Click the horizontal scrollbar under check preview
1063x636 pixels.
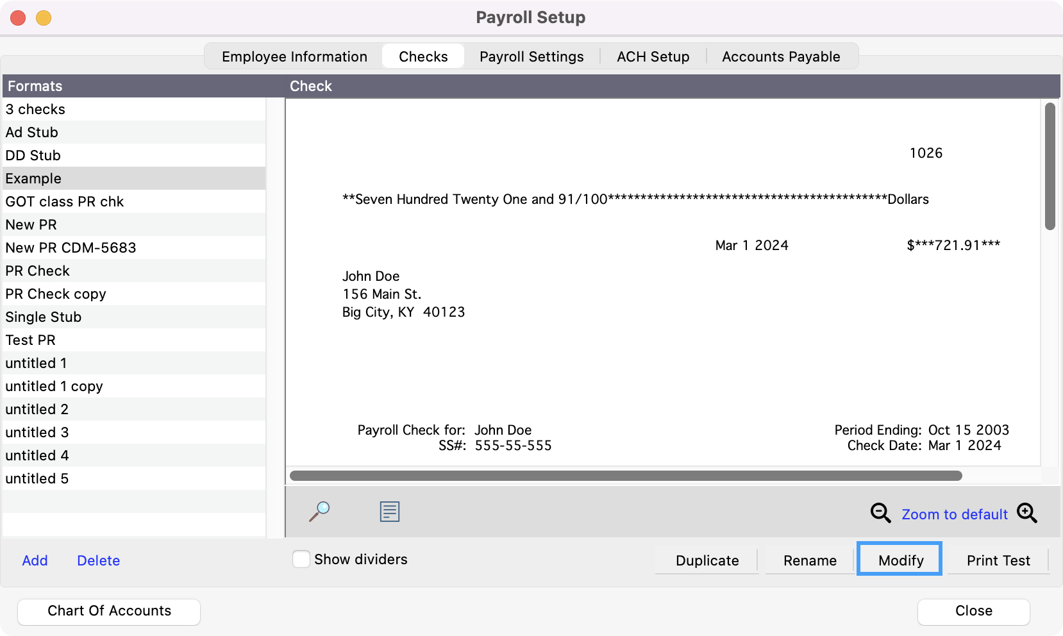pos(625,476)
